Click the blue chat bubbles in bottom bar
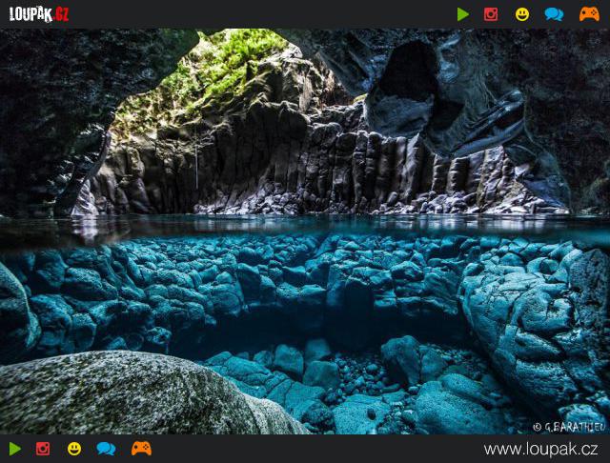Viewport: 610px width, 463px height. click(106, 449)
